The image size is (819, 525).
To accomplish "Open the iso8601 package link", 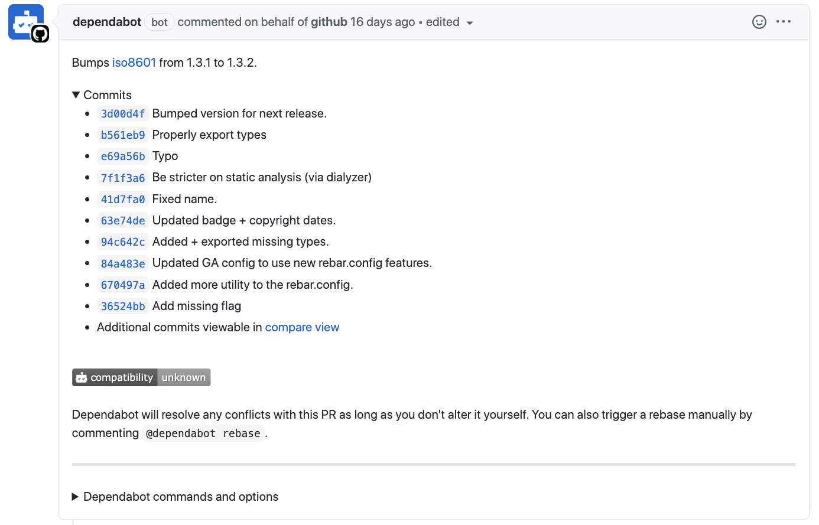I will 134,62.
